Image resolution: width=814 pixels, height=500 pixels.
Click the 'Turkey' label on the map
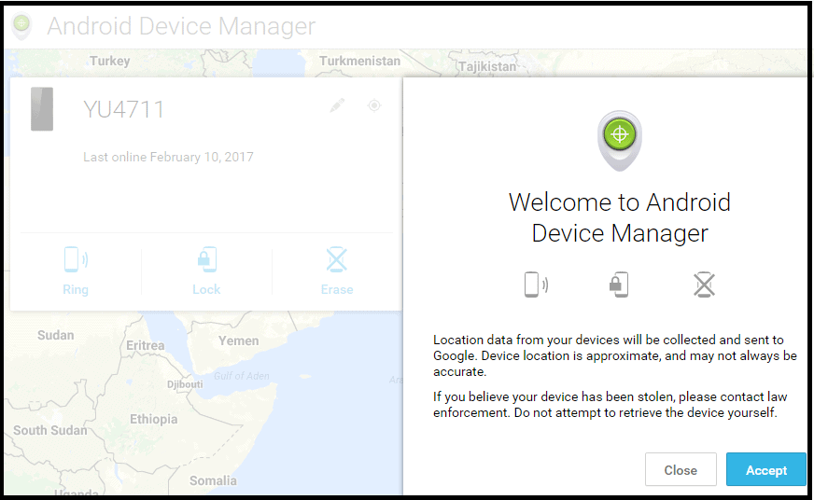pos(109,61)
